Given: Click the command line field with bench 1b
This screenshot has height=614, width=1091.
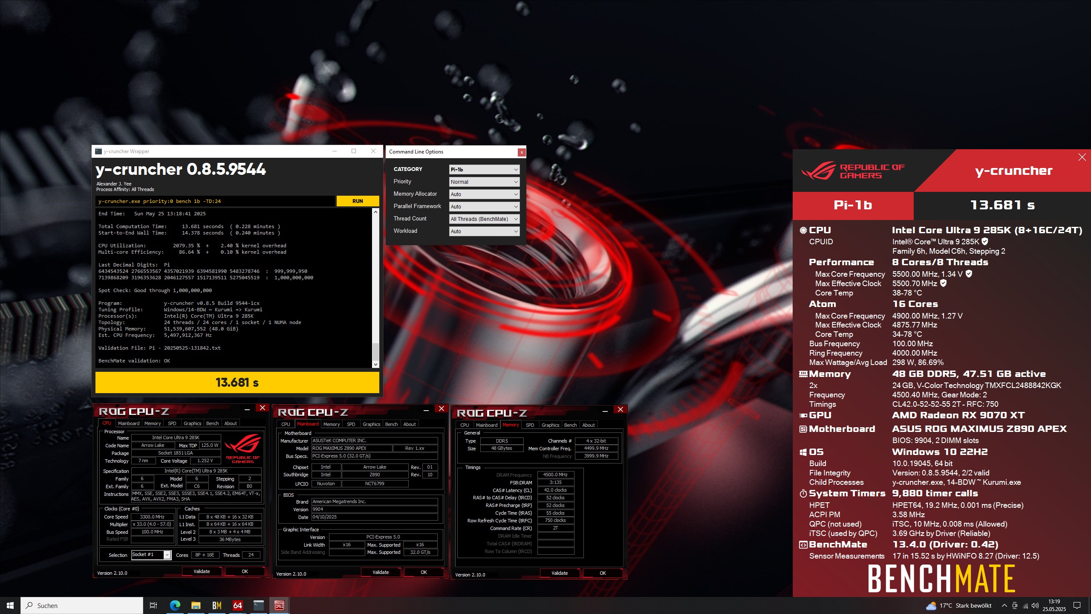Looking at the screenshot, I should tap(215, 201).
